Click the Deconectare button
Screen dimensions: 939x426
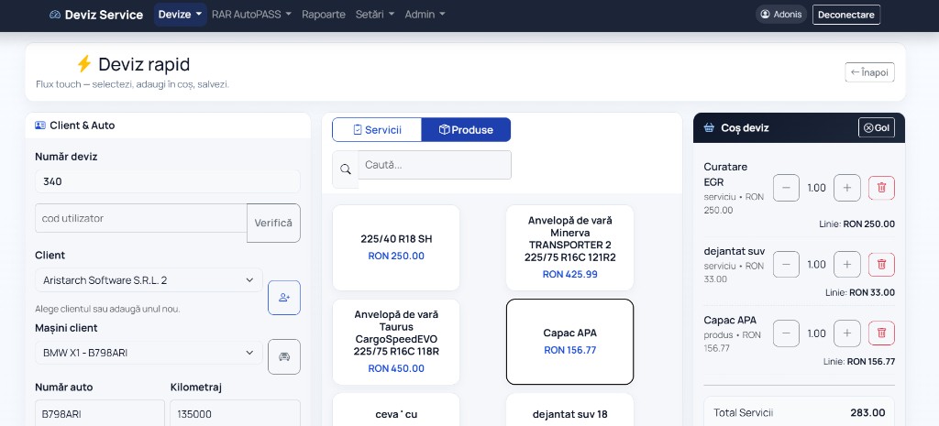pyautogui.click(x=846, y=15)
